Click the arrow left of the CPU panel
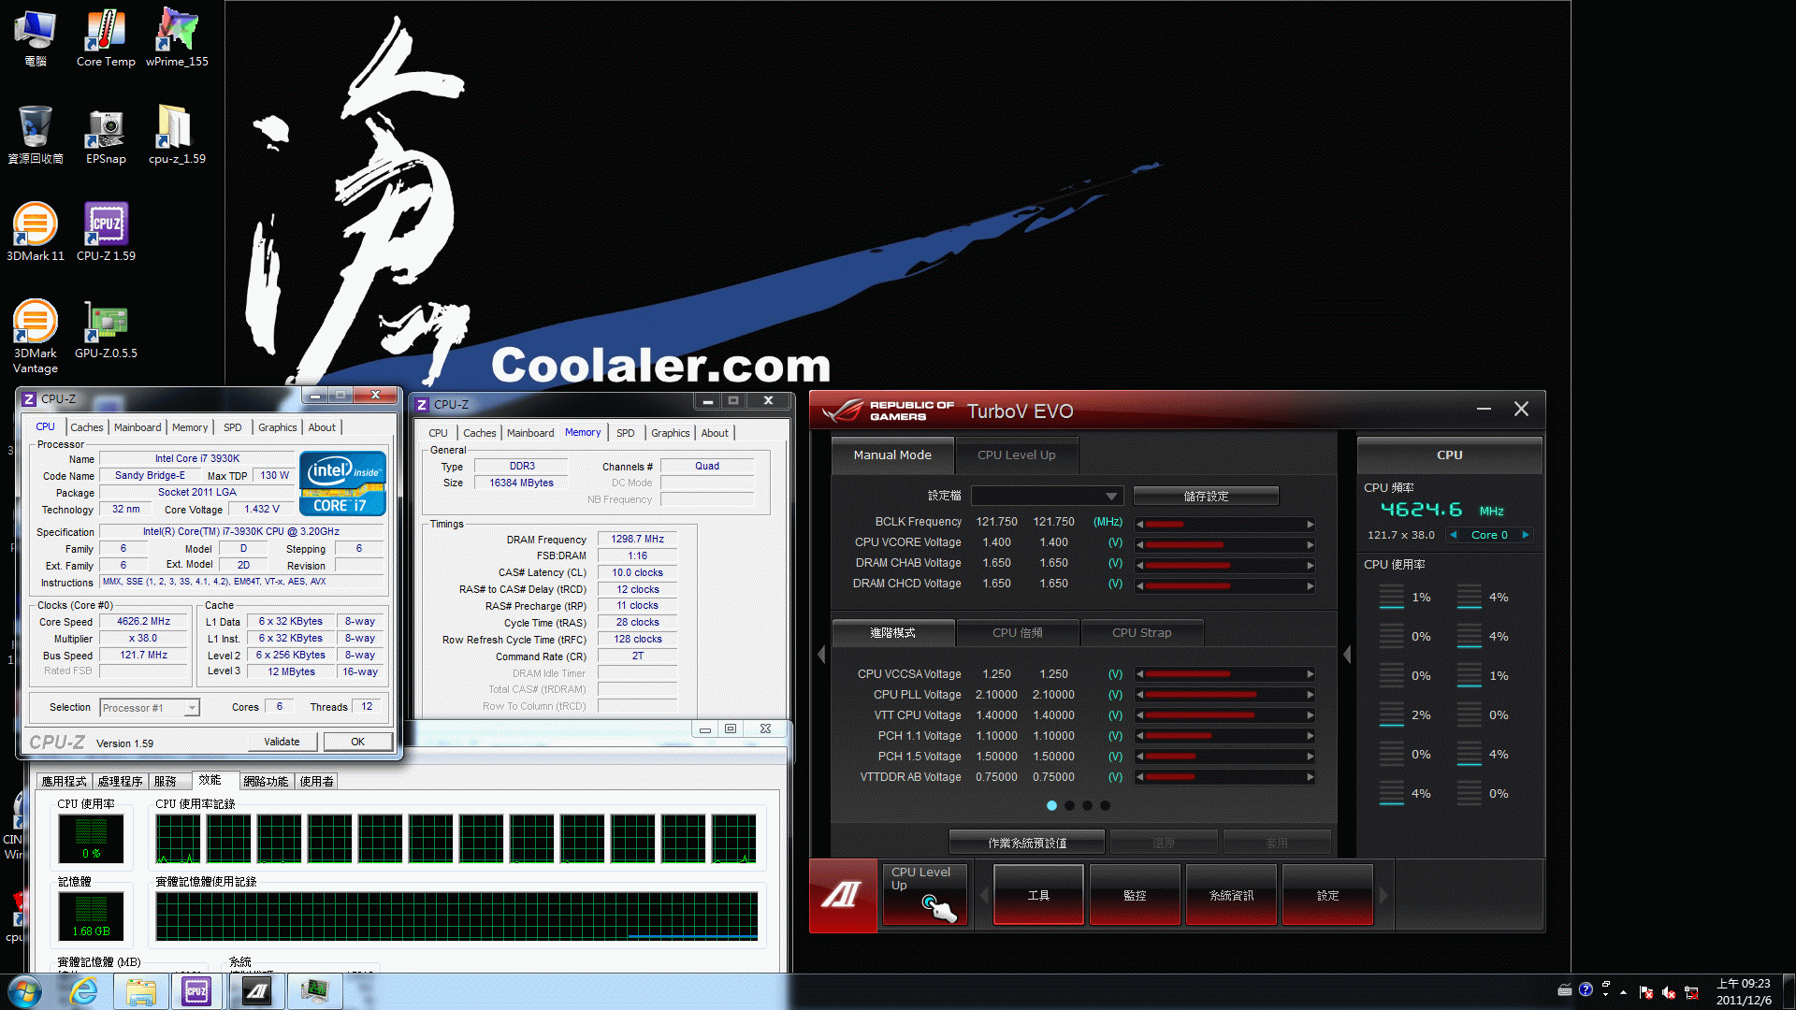The width and height of the screenshot is (1796, 1010). [x=1347, y=655]
